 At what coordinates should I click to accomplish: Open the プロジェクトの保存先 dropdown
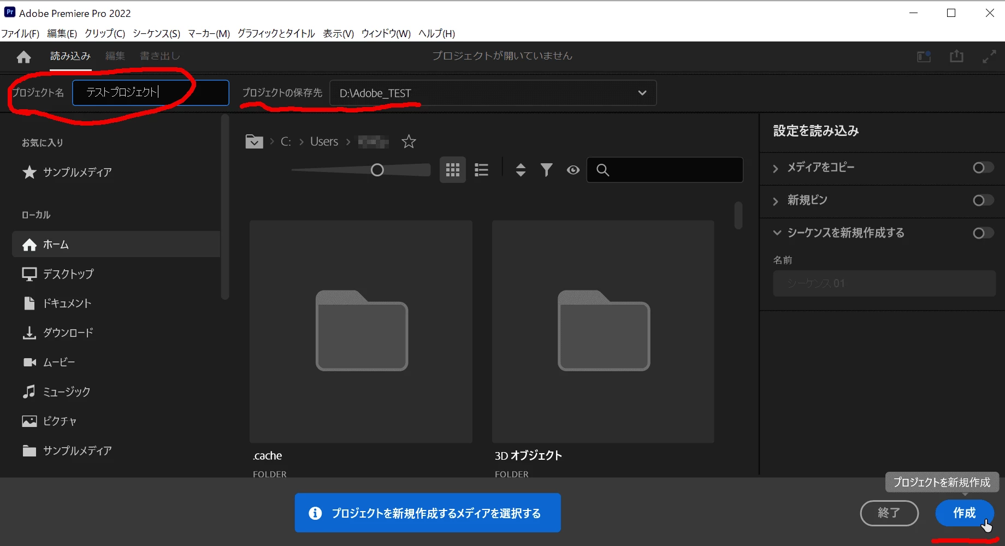tap(493, 93)
